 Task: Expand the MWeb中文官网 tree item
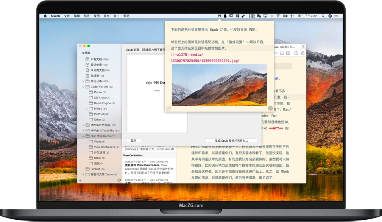click(83, 125)
